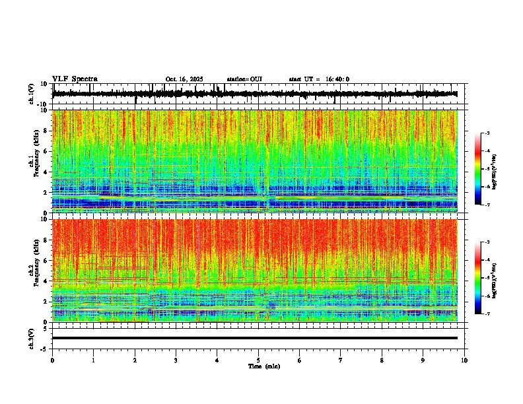
Task: Click the "8" kHz tick of ch.1 spectrogram
Action: pos(46,131)
